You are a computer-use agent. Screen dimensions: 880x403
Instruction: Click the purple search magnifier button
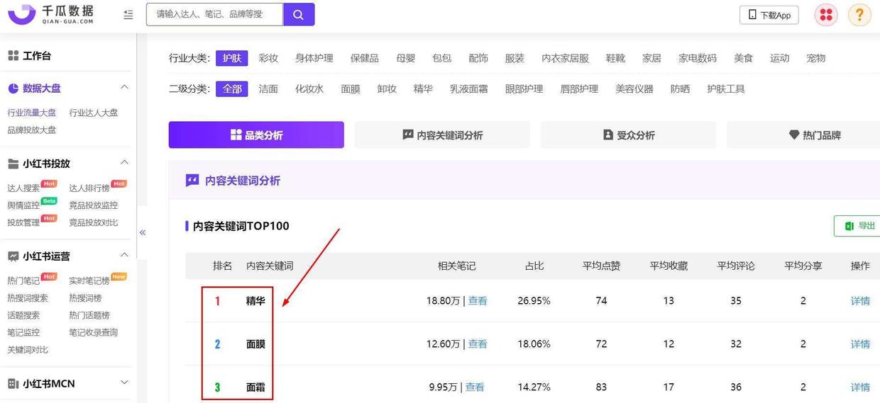coord(299,14)
